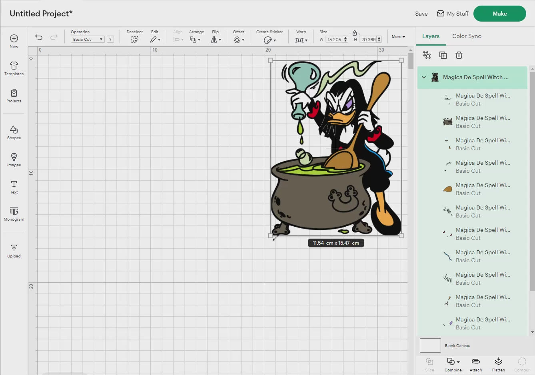Click the Untitled Project title
This screenshot has width=535, height=375.
(41, 14)
